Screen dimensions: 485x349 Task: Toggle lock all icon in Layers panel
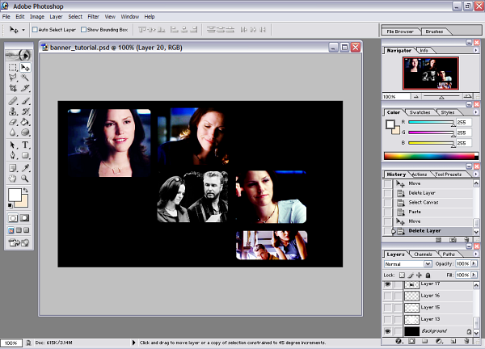(x=428, y=275)
